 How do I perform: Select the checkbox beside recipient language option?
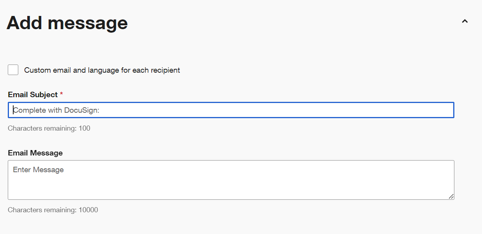[13, 70]
